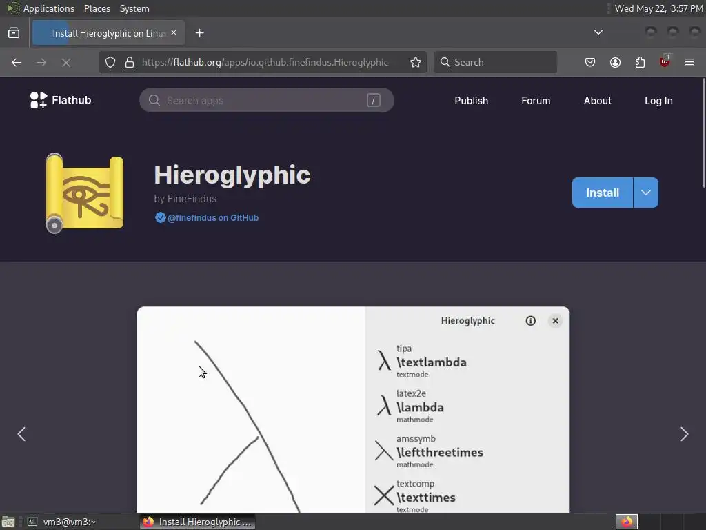The height and width of the screenshot is (530, 706).
Task: Show the next screenshot
Action: coord(685,434)
